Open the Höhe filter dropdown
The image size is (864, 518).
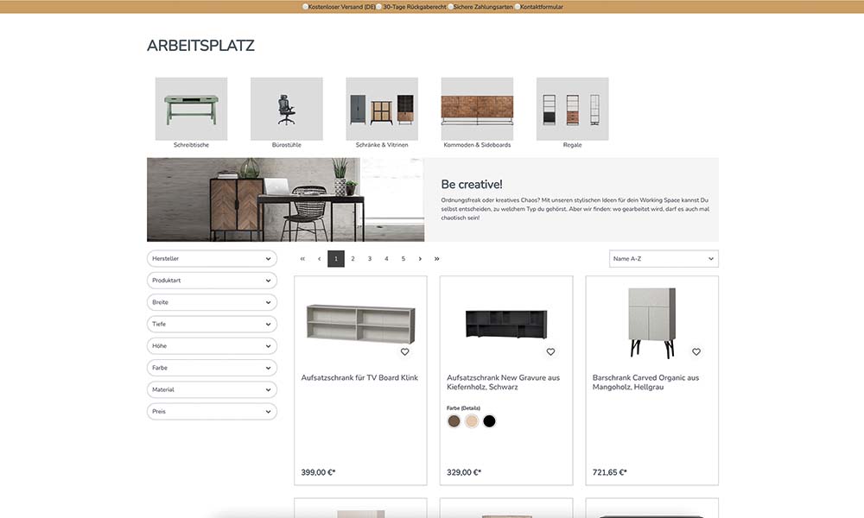213,346
